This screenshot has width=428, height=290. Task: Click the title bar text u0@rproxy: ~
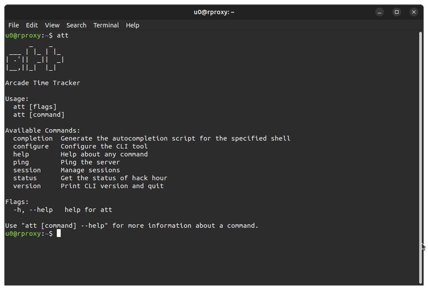click(x=214, y=12)
